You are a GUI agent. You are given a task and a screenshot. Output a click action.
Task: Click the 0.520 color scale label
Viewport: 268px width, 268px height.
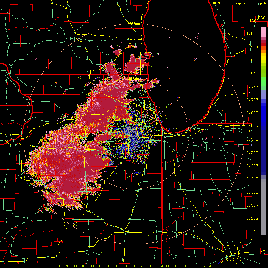point(252,153)
